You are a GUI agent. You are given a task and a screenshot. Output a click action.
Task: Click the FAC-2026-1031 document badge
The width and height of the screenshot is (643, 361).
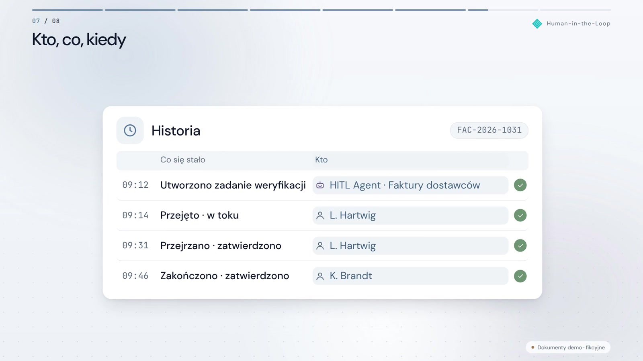(489, 130)
